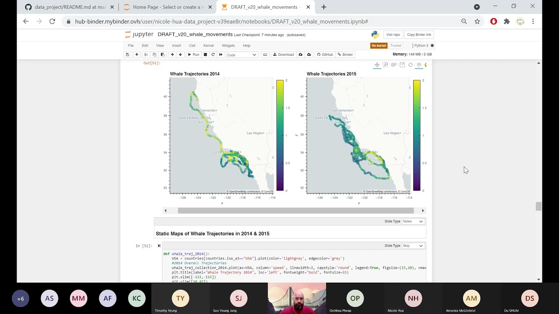Click the No kernel status badge
The width and height of the screenshot is (559, 314).
click(x=379, y=45)
